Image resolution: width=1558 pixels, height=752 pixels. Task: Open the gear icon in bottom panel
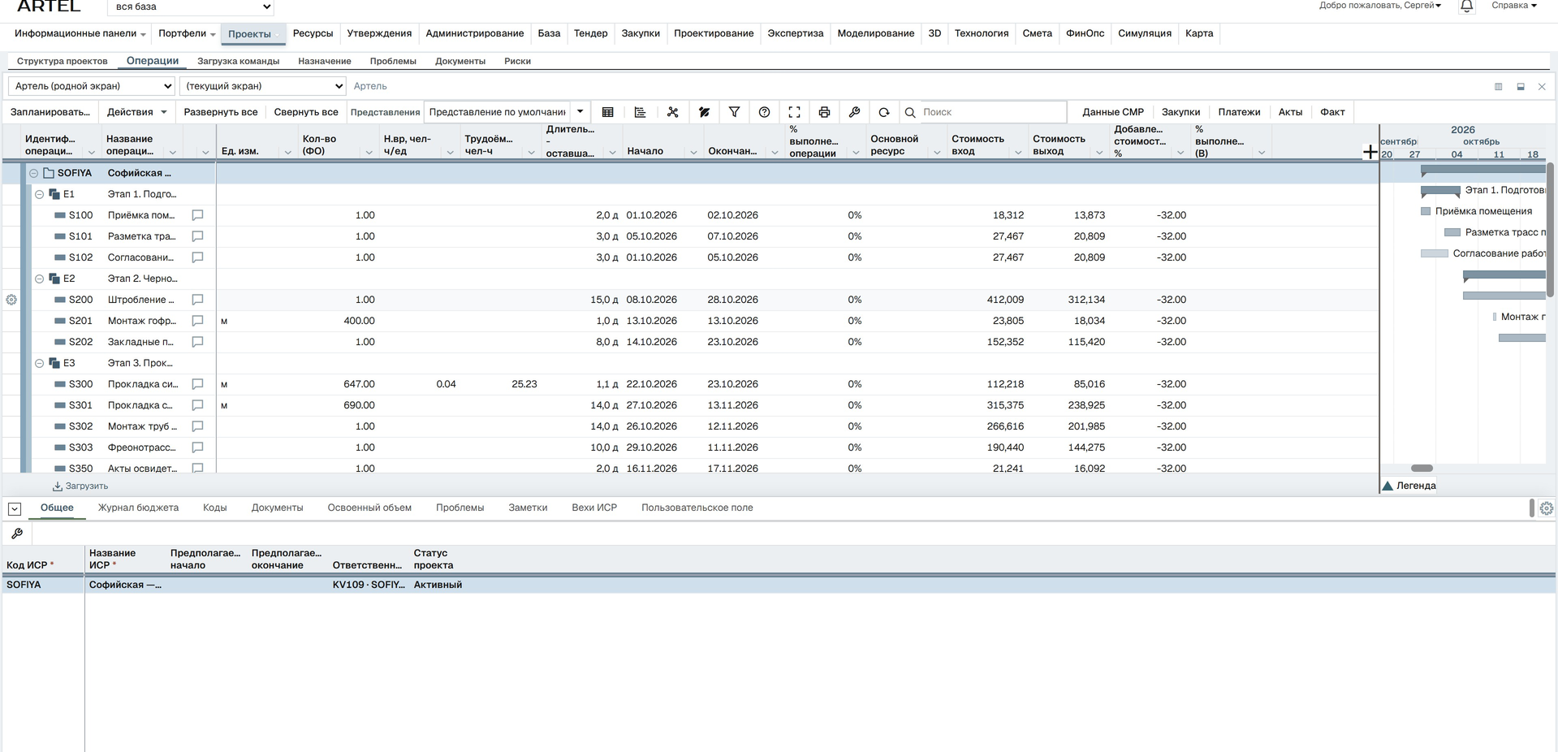(x=1547, y=508)
